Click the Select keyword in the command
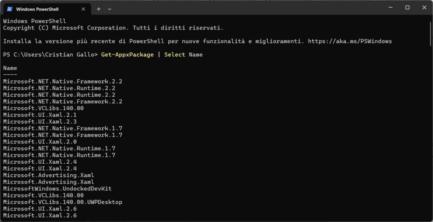Screen dimensions: 433x222 [x=175, y=55]
